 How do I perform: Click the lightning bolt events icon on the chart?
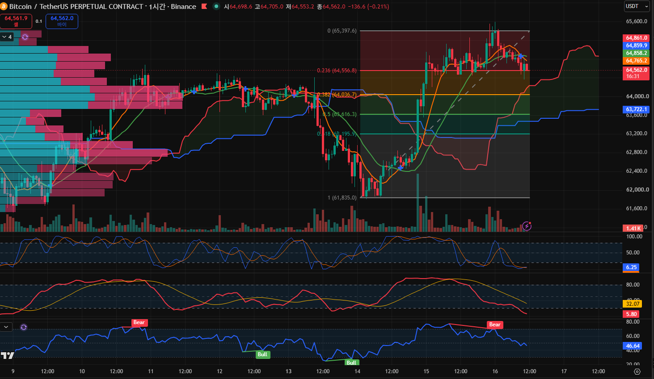coord(527,226)
